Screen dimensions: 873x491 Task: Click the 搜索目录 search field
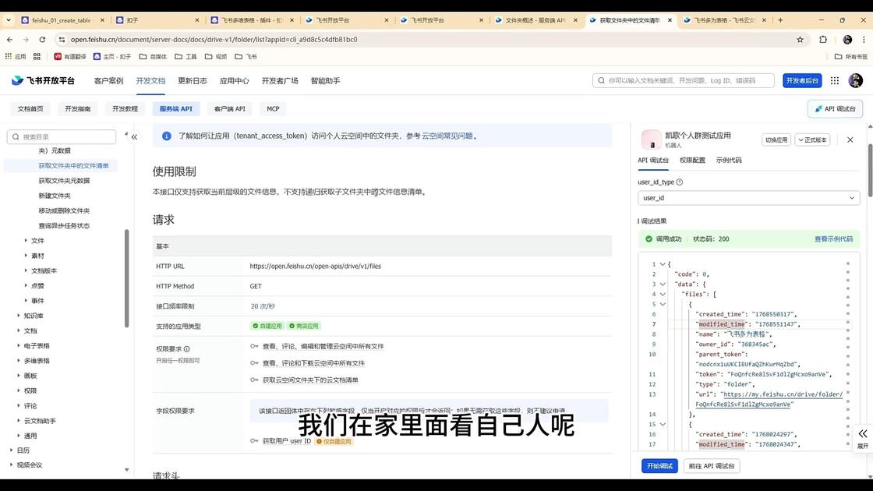[x=62, y=136]
